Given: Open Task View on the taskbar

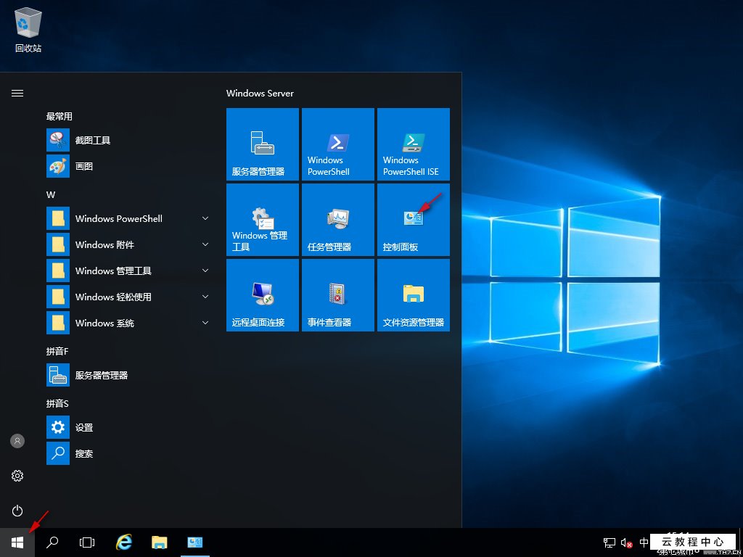Looking at the screenshot, I should [x=87, y=542].
